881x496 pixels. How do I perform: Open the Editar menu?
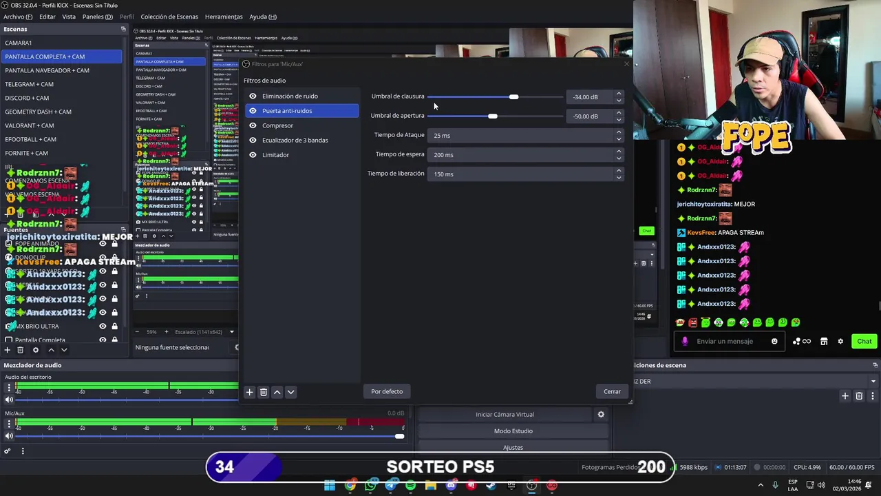47,17
